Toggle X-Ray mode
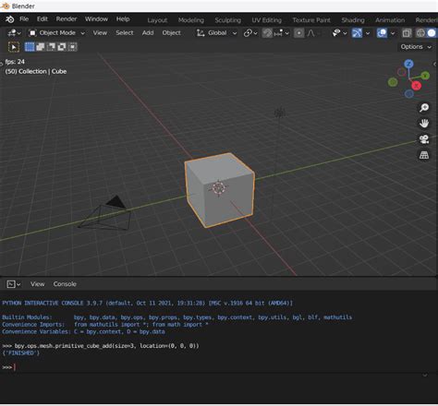 coord(407,33)
